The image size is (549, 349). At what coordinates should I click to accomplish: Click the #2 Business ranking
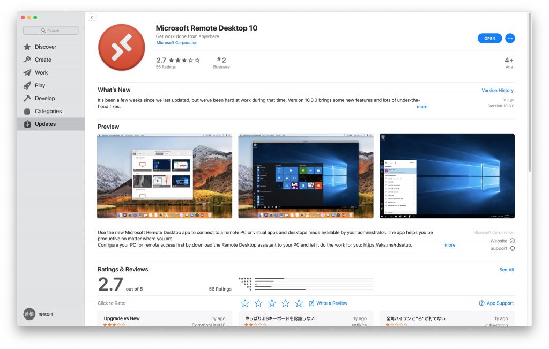tap(221, 63)
